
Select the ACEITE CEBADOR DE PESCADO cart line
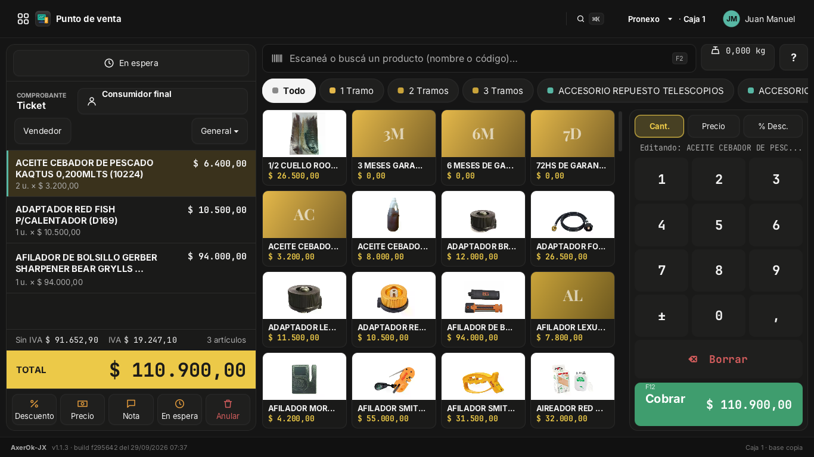131,174
